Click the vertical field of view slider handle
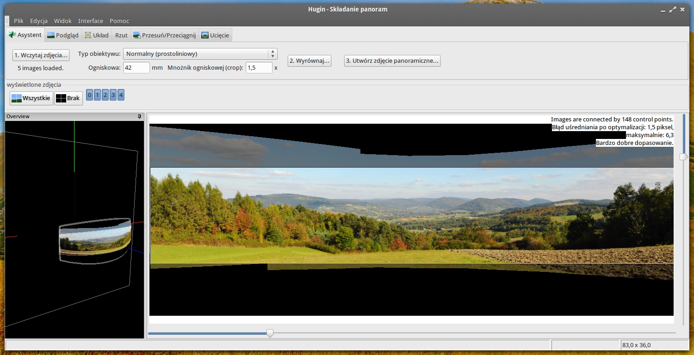Viewport: 694px width, 355px height. point(684,157)
